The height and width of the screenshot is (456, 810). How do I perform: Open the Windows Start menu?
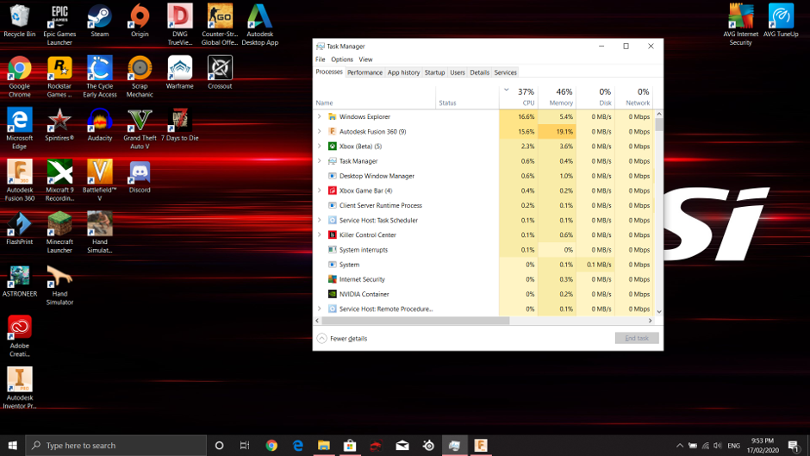(12, 445)
